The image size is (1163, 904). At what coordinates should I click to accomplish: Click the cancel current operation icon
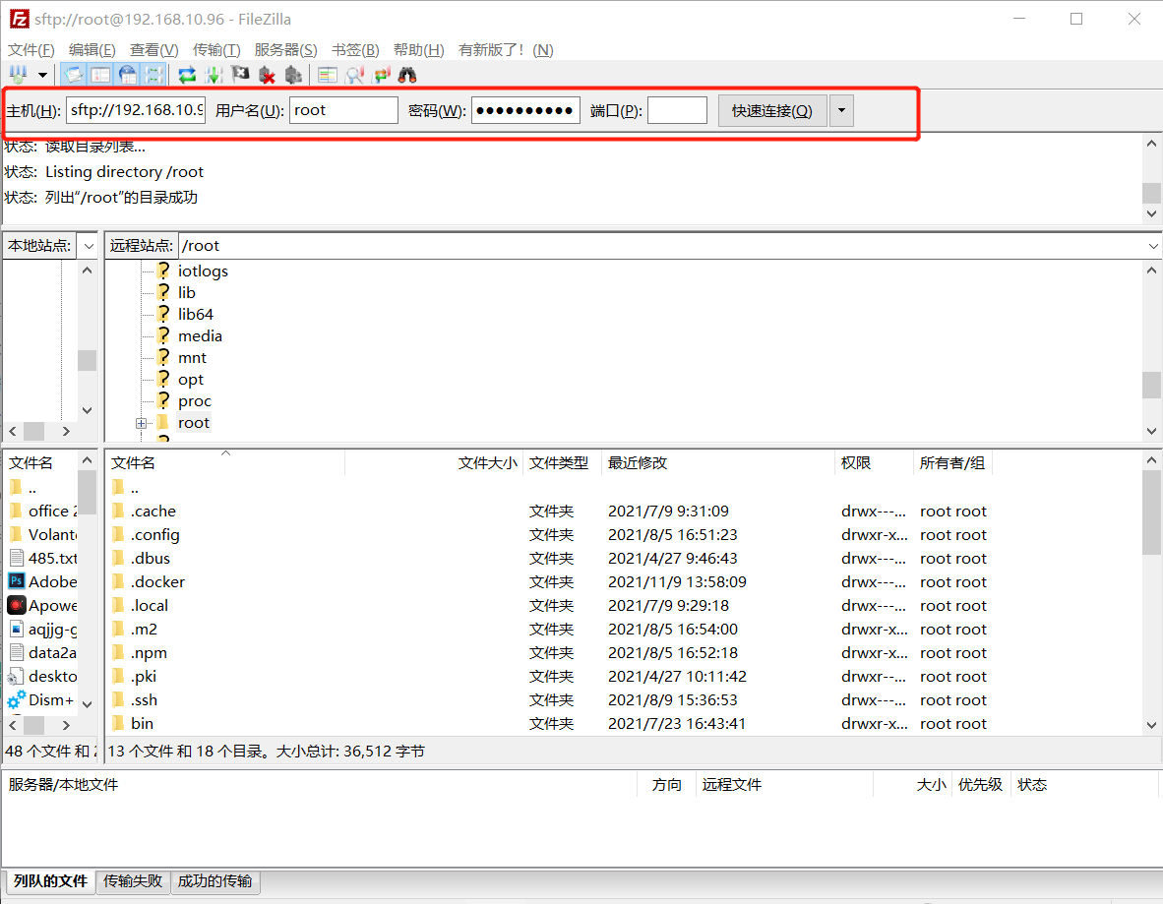coord(240,75)
